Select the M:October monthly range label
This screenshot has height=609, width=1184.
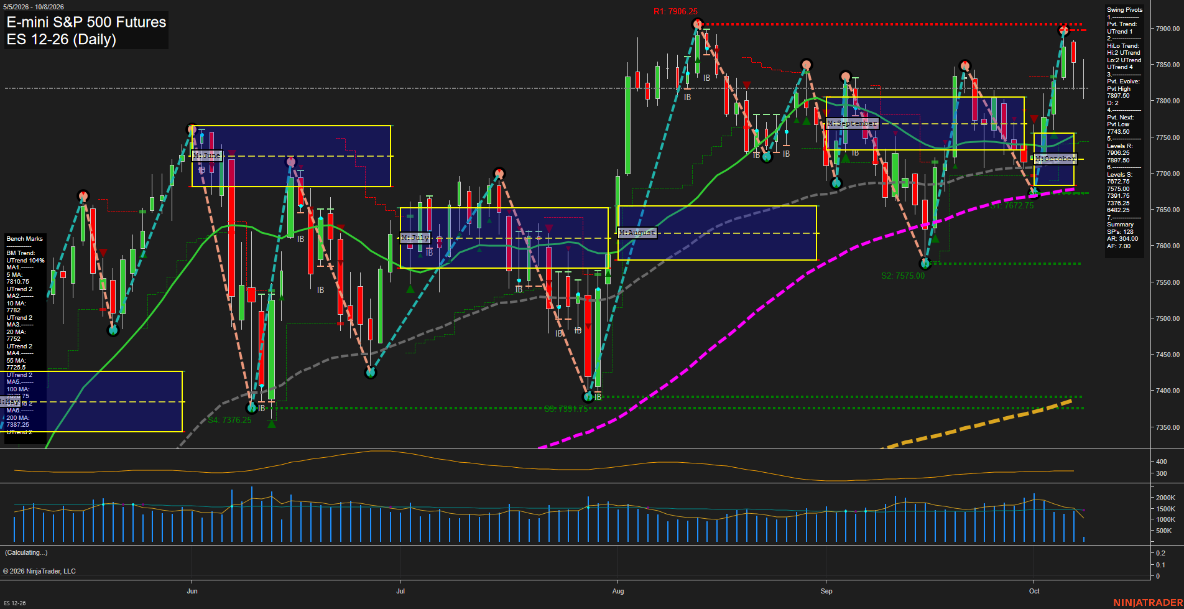click(1055, 159)
